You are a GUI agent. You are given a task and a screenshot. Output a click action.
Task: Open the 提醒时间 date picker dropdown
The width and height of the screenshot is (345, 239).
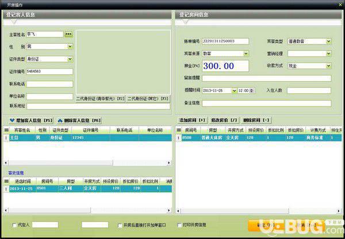235,90
